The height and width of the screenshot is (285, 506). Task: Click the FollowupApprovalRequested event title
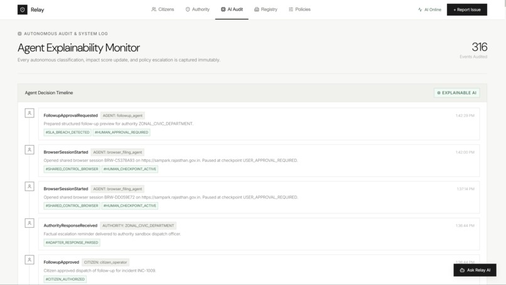(71, 116)
